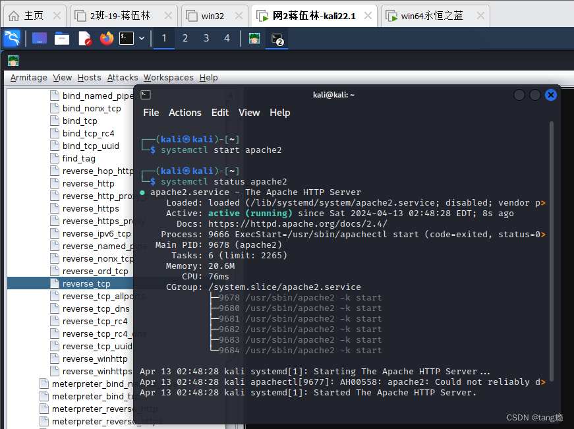
Task: Select reverse_https payload
Action: (x=90, y=208)
